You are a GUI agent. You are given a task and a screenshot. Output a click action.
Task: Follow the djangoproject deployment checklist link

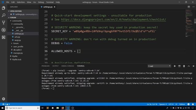tap(113, 20)
